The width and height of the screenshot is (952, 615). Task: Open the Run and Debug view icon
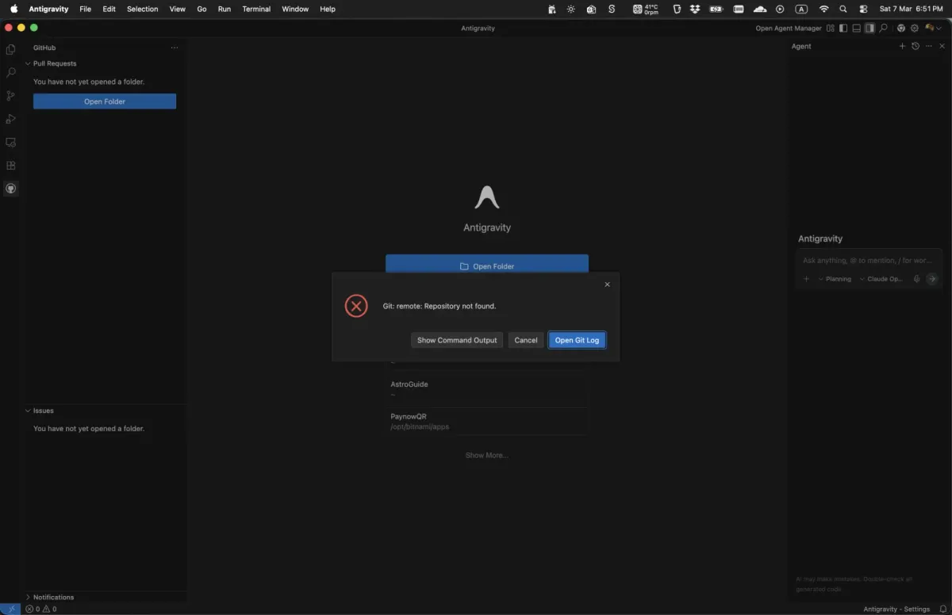point(10,119)
